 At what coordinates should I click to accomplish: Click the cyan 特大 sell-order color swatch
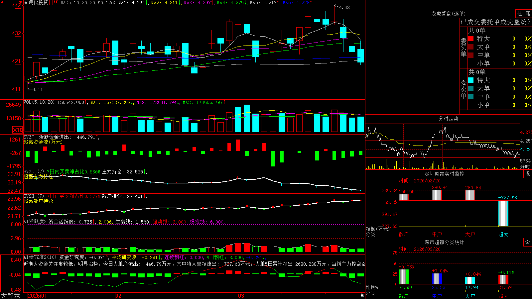[x=471, y=80]
